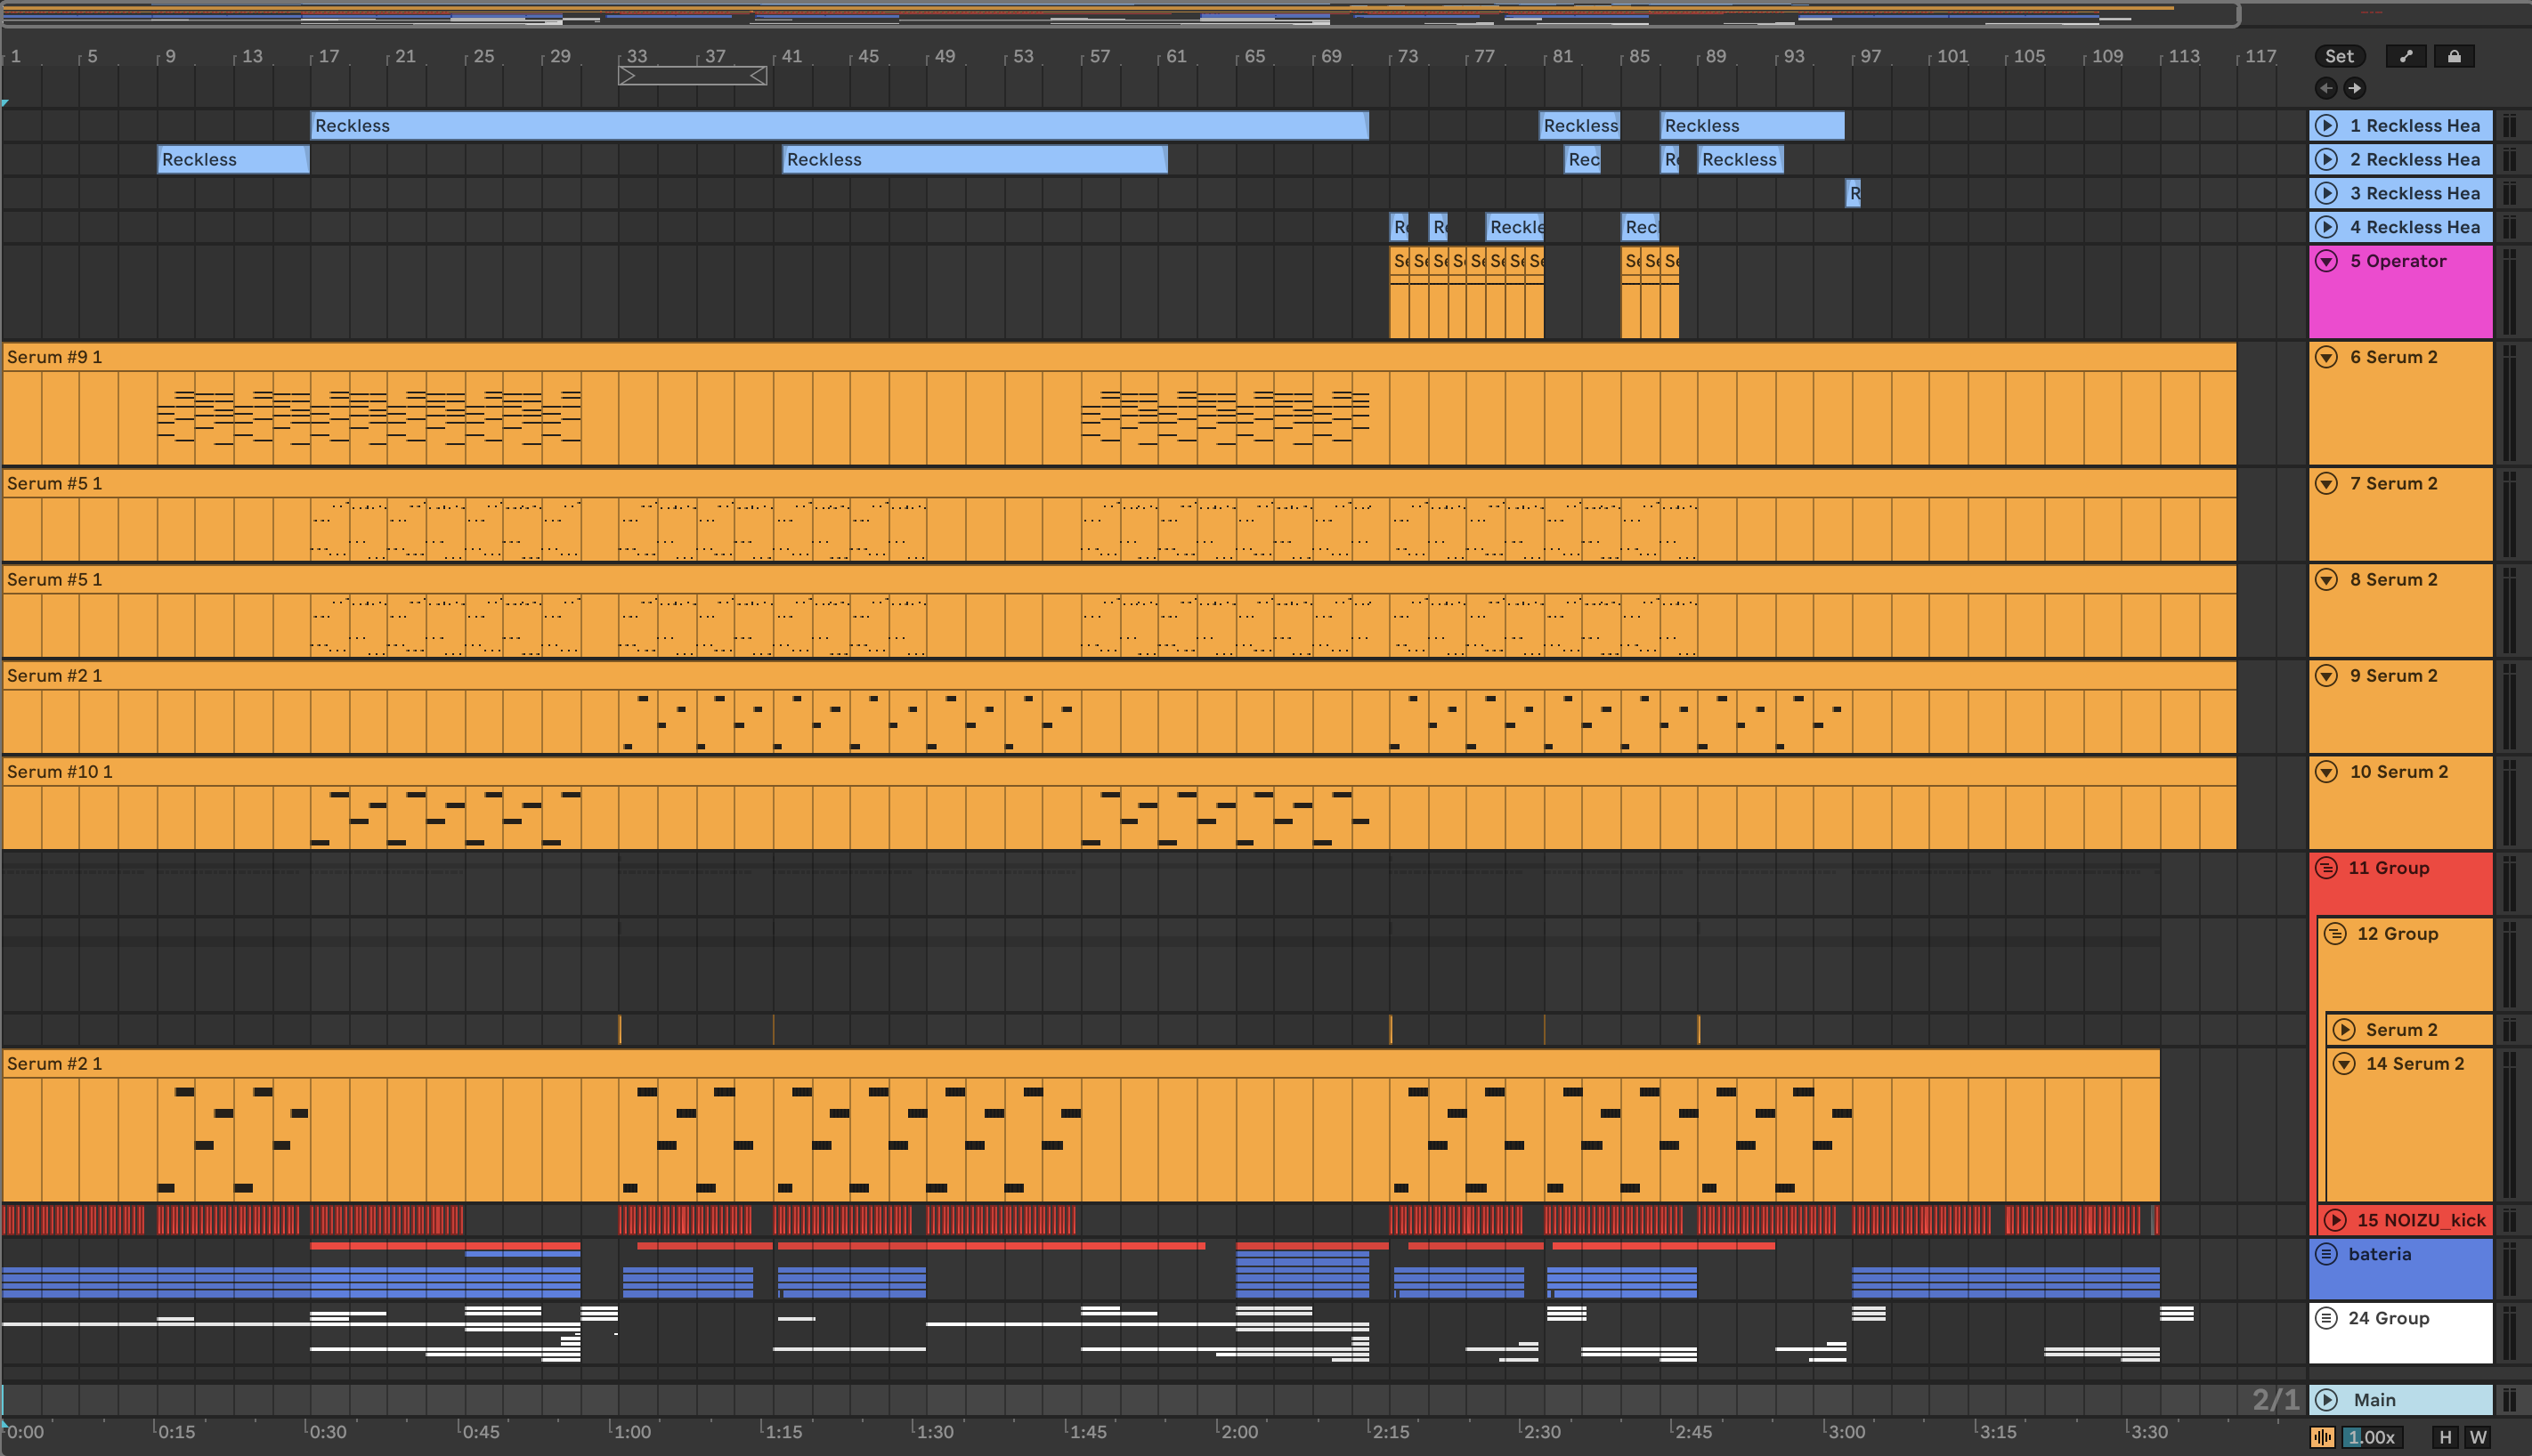Unfold the Main track
Screen dimensions: 2532x1456
tap(2327, 1400)
